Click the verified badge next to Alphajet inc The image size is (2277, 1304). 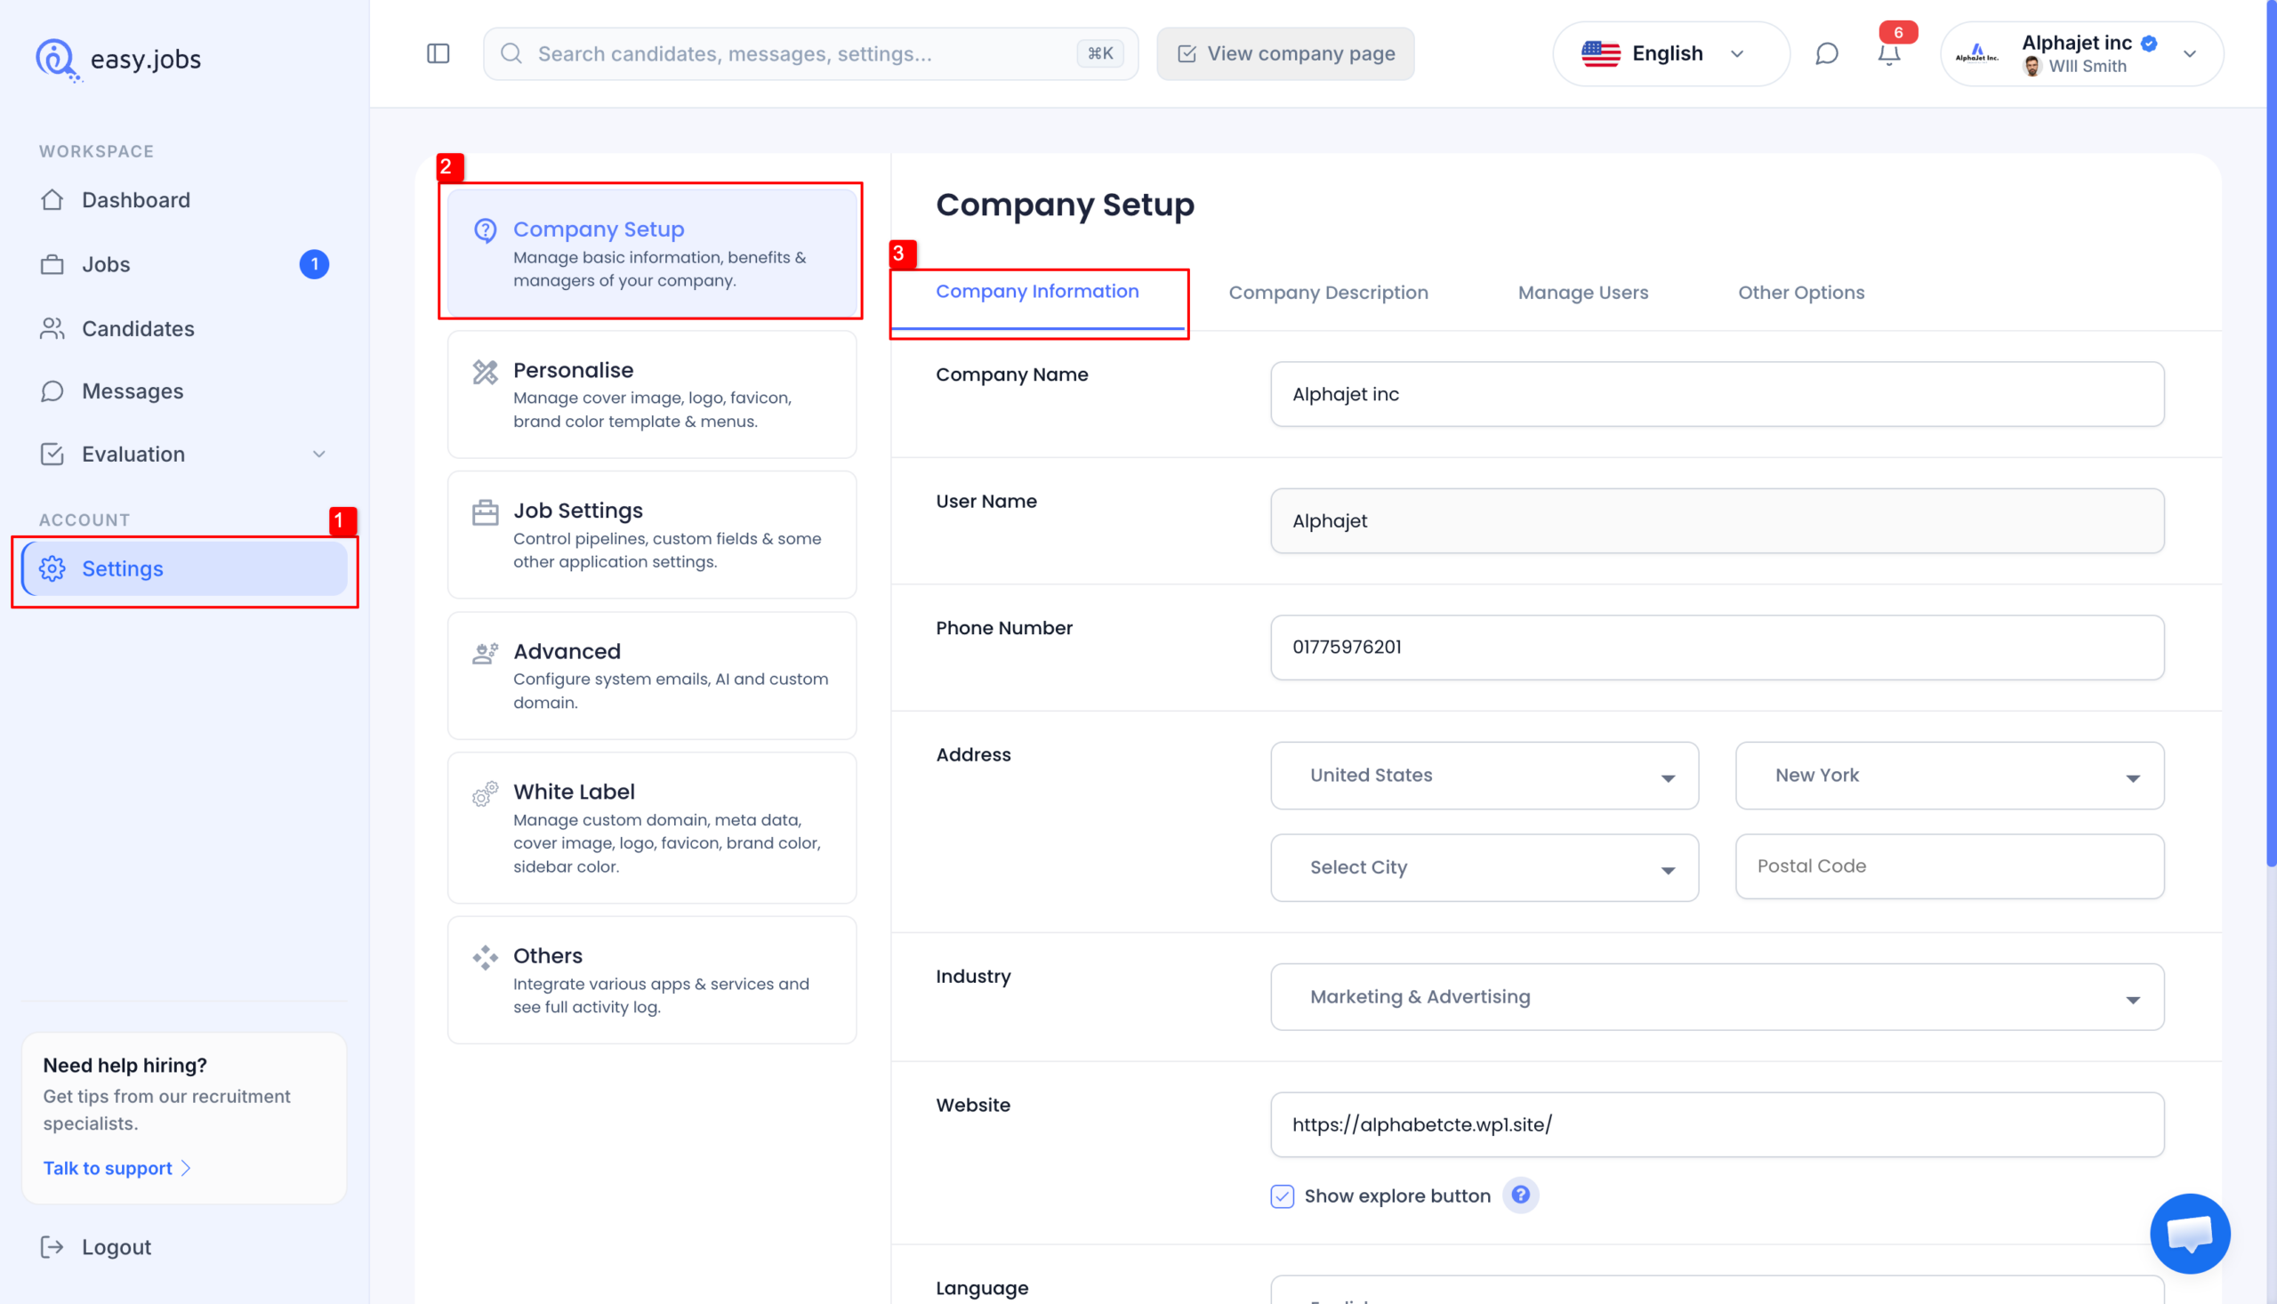[2149, 43]
